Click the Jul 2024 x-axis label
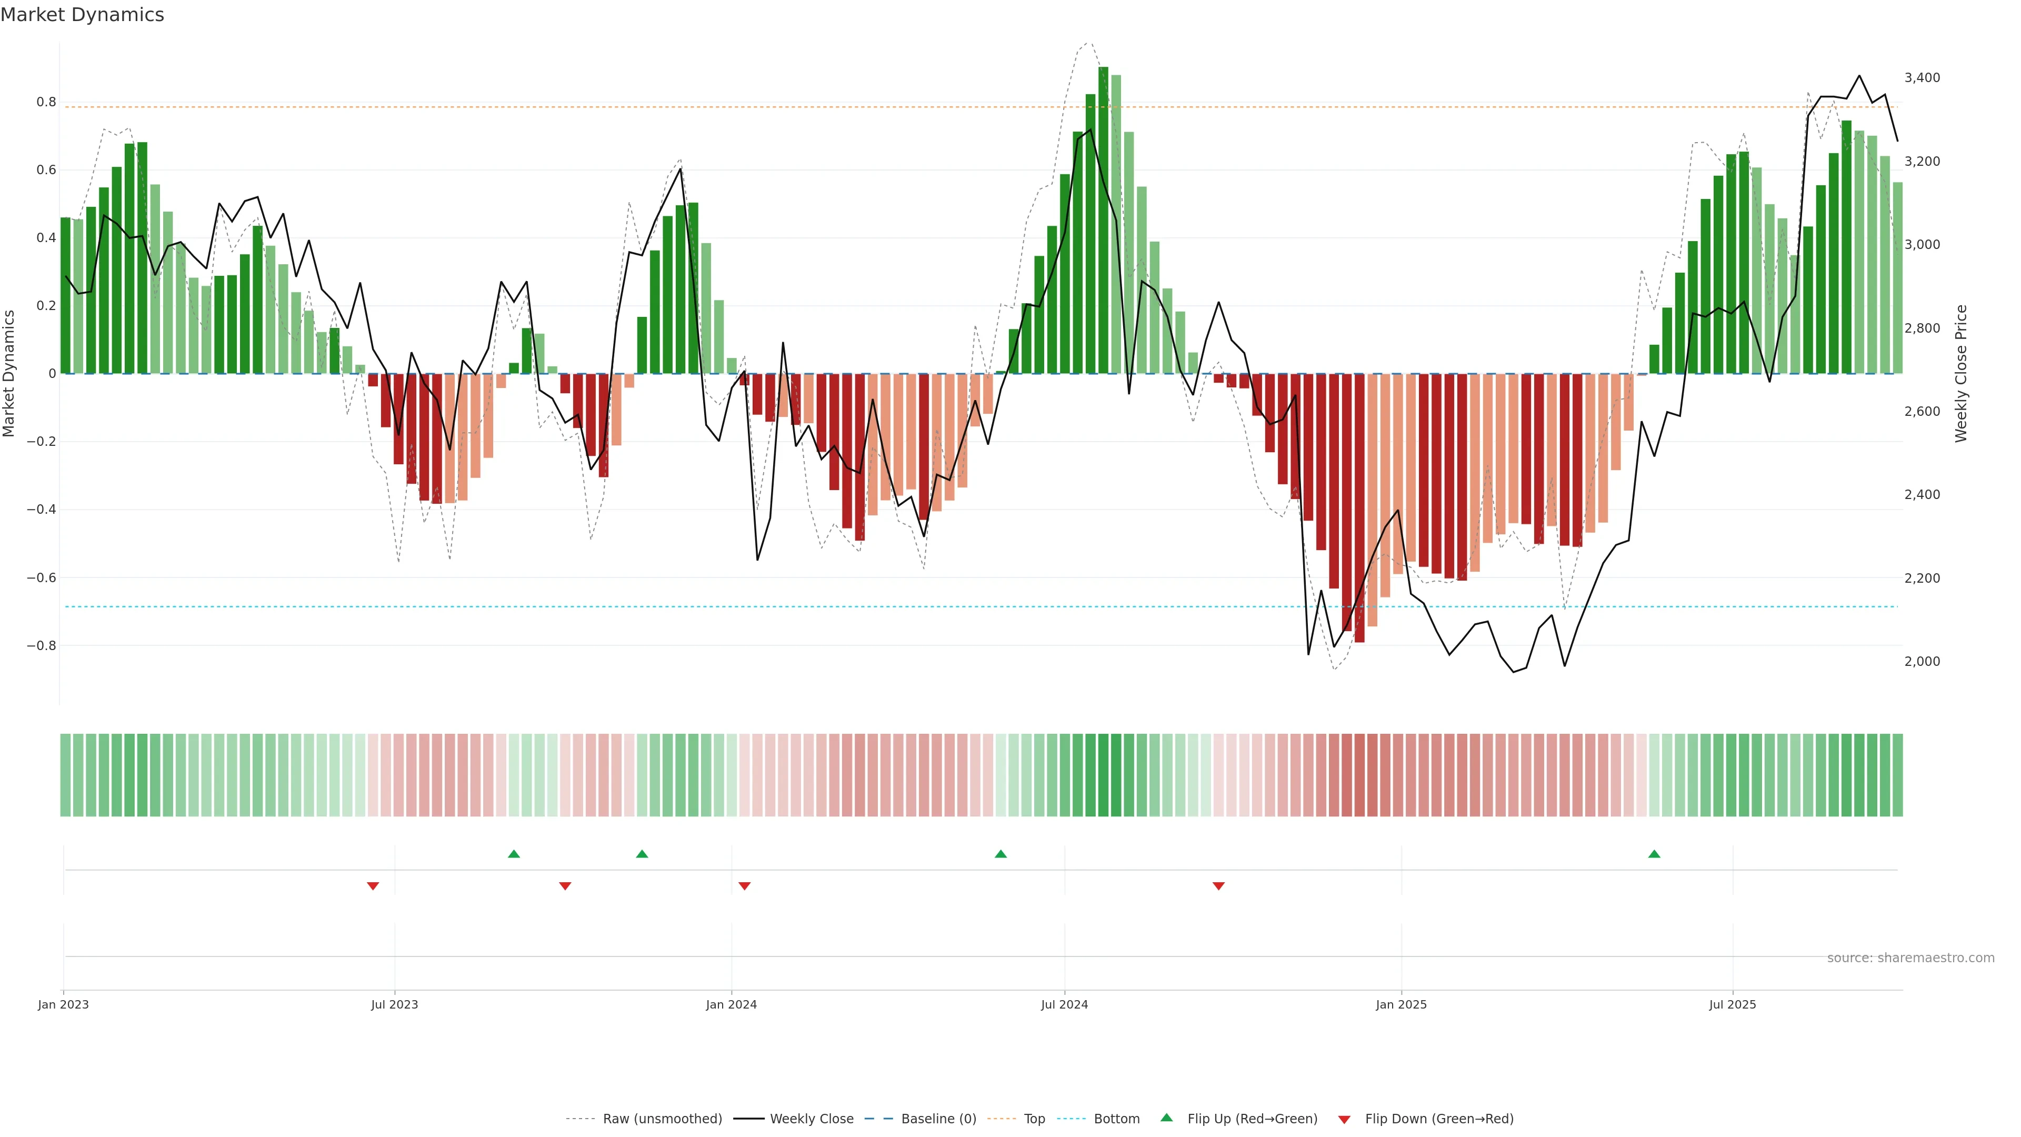 point(1064,1004)
